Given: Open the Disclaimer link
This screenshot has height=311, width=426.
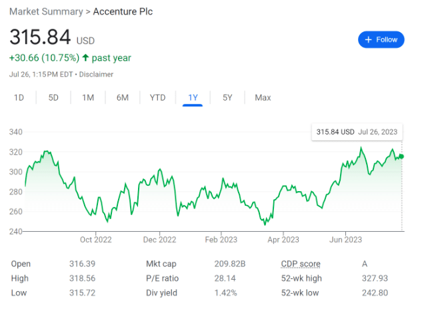Looking at the screenshot, I should pos(96,75).
